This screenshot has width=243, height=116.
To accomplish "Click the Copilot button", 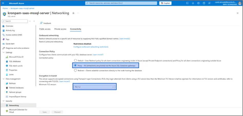I will coord(165,3).
